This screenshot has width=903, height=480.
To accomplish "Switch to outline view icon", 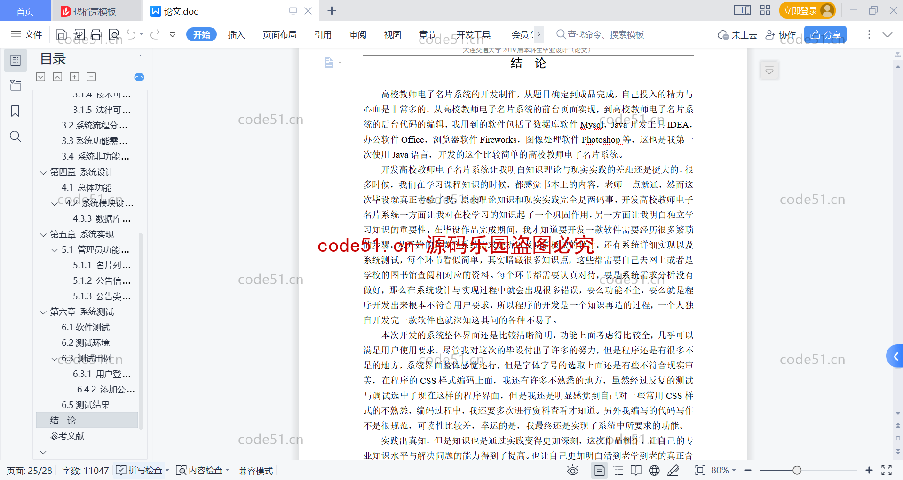I will click(618, 470).
